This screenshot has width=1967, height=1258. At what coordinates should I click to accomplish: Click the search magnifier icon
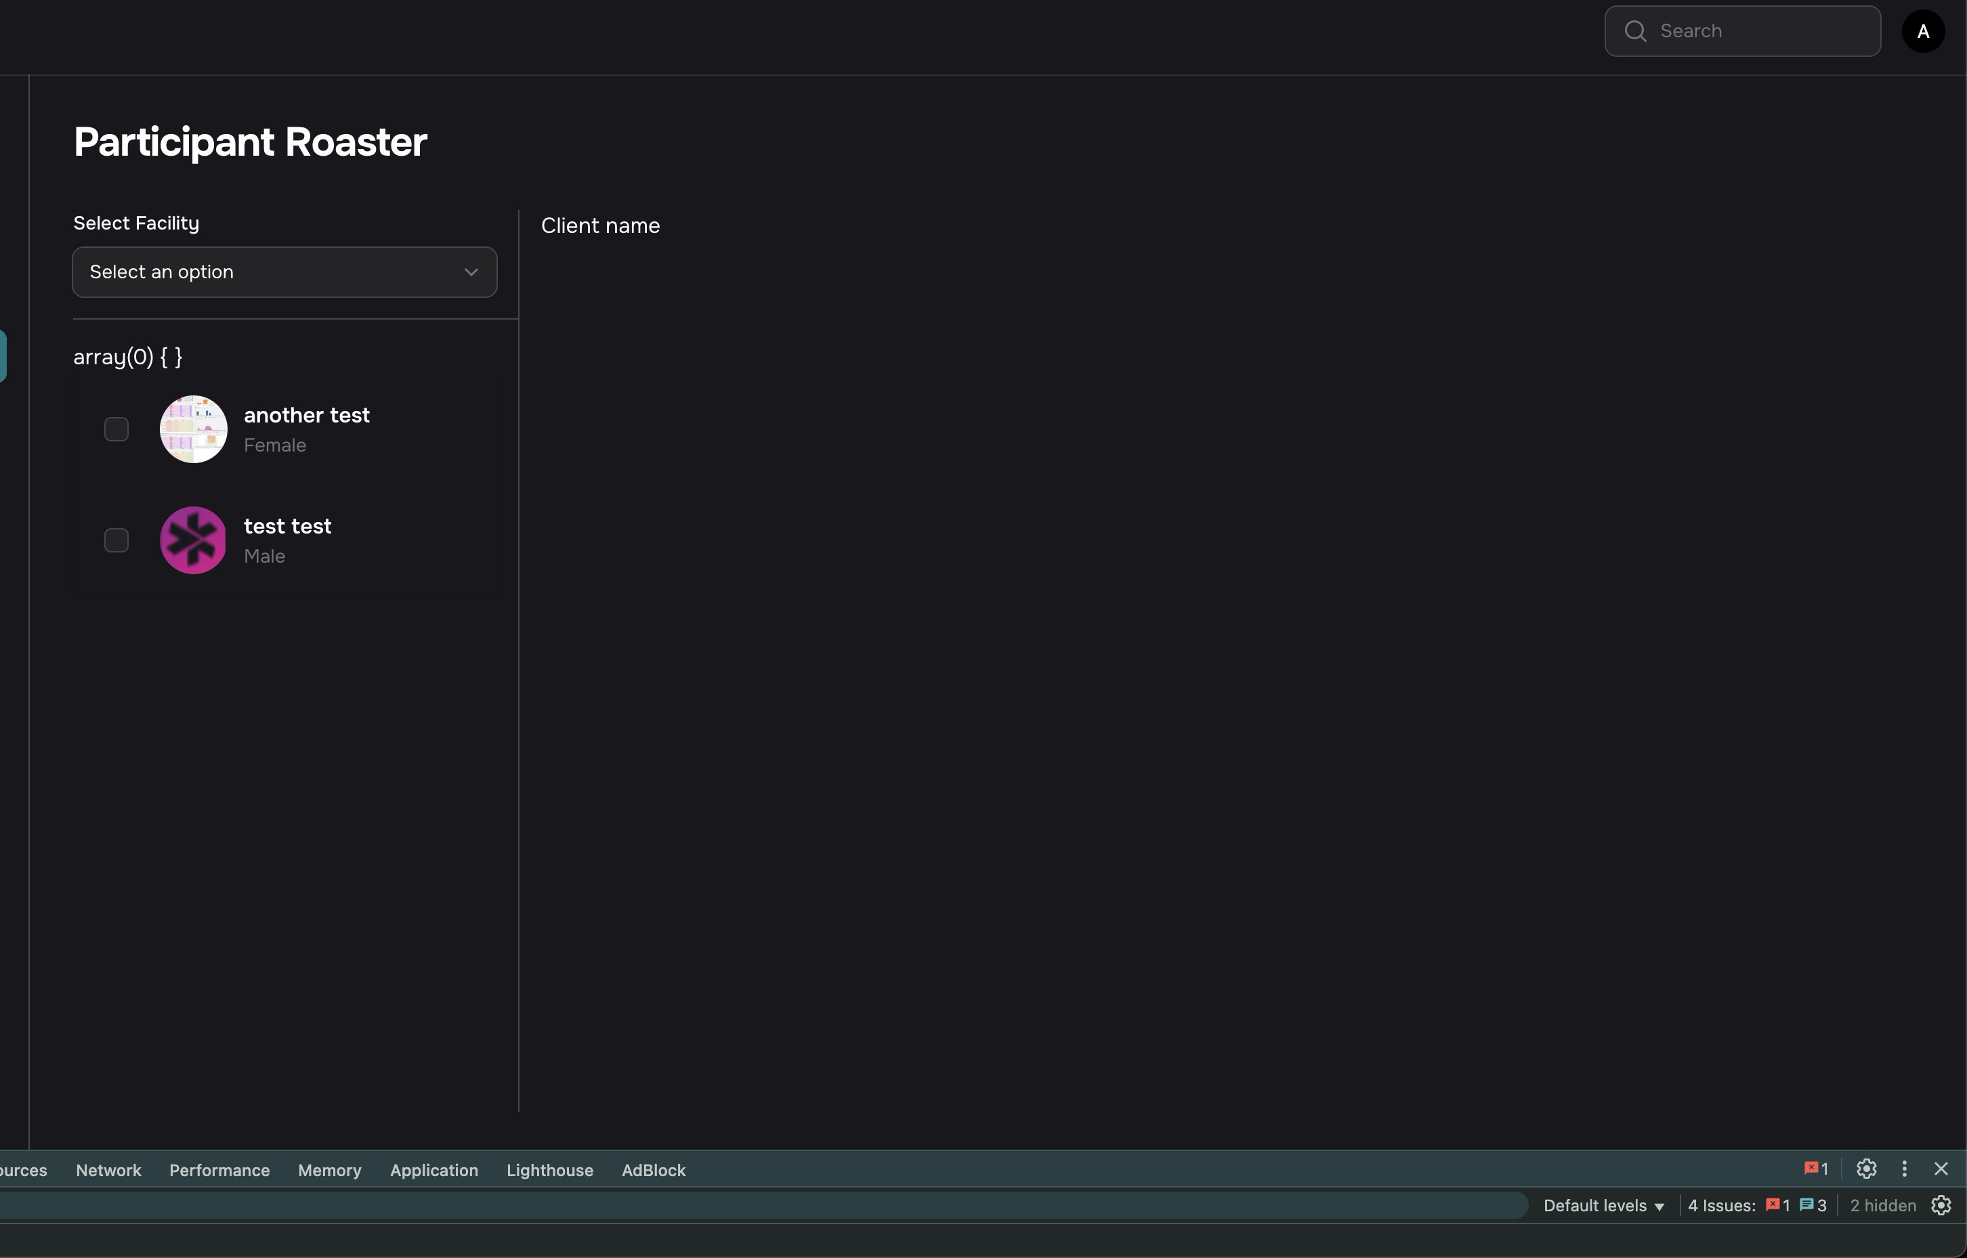[x=1635, y=31]
